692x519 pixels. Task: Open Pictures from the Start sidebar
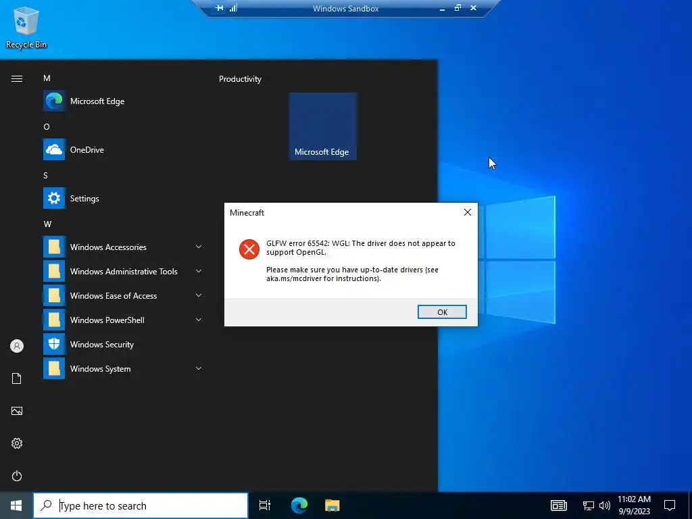point(17,411)
